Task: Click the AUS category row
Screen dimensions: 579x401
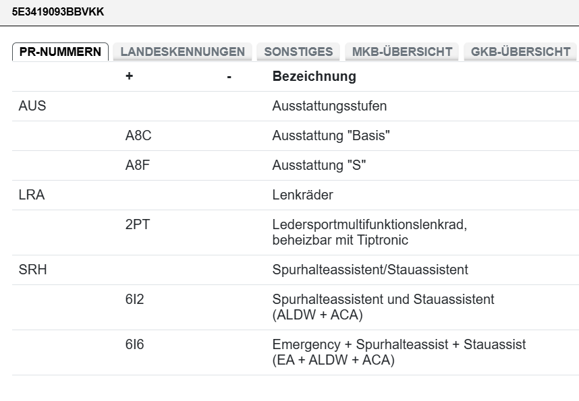Action: click(32, 106)
